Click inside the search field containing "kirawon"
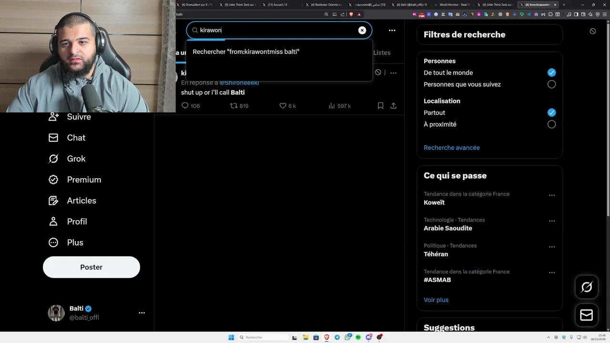610x343 pixels. pyautogui.click(x=279, y=30)
